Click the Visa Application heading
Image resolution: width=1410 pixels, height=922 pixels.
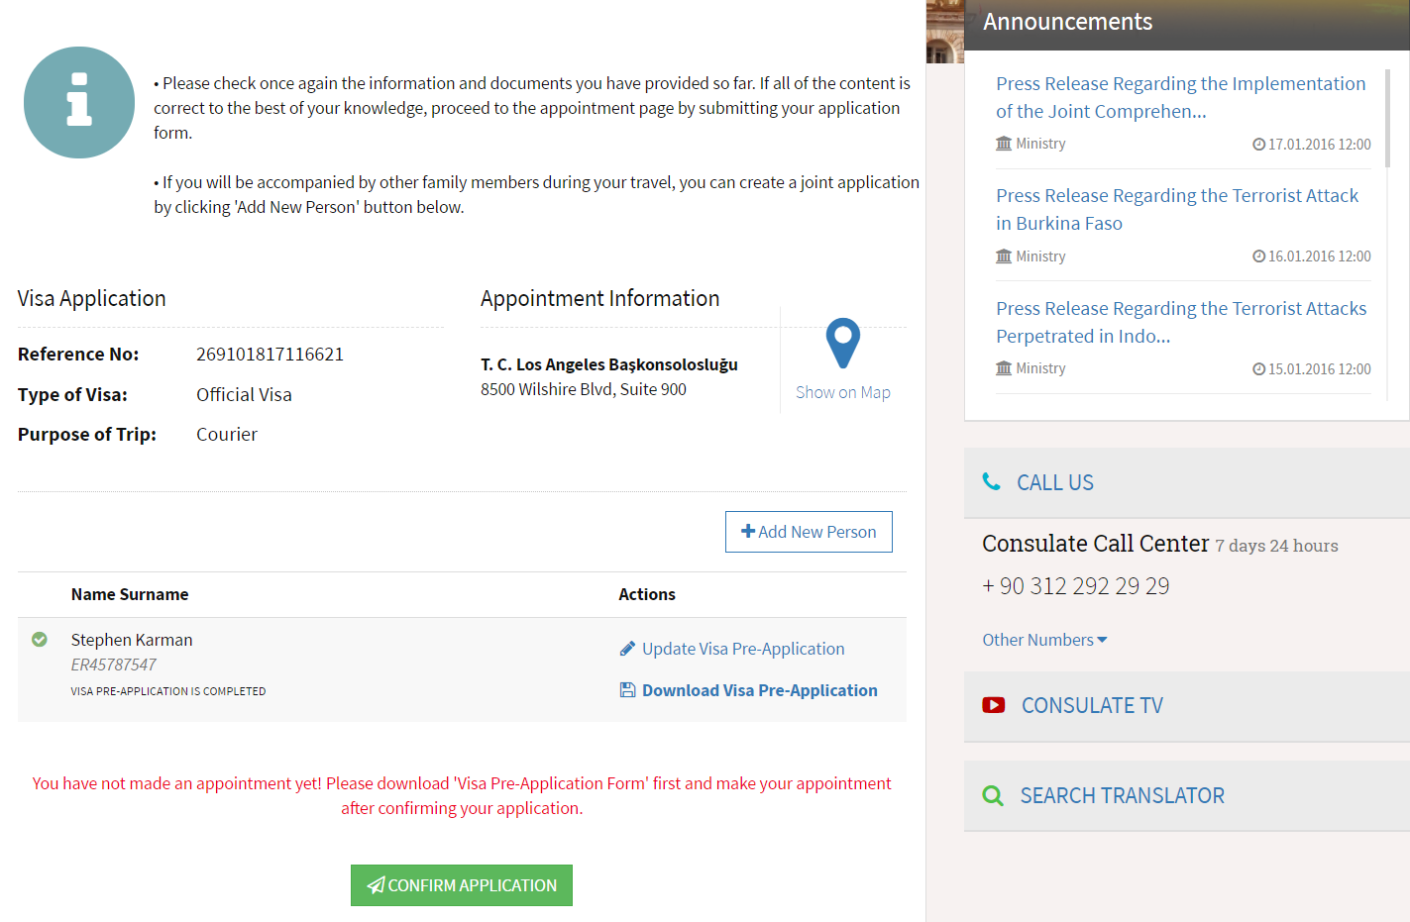[91, 298]
